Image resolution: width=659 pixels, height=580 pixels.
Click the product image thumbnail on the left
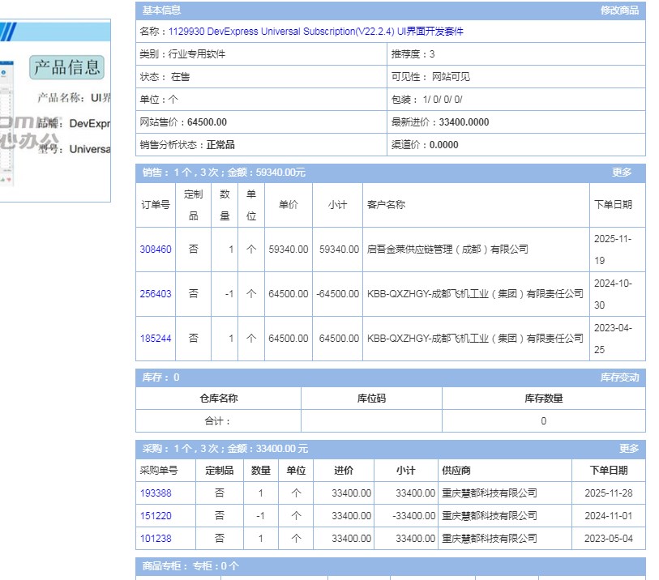[55, 111]
